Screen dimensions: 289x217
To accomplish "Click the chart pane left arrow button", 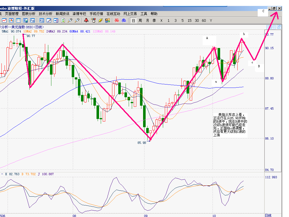I will point(269,27).
